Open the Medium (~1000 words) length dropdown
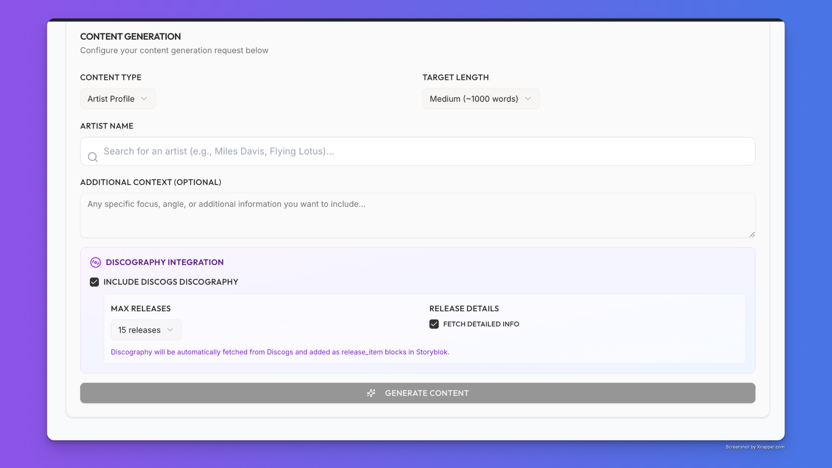 click(474, 99)
